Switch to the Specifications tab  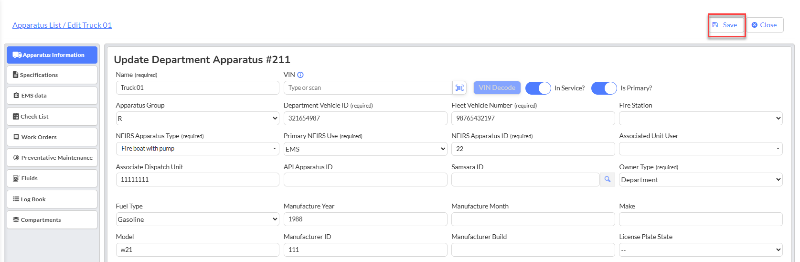(52, 75)
